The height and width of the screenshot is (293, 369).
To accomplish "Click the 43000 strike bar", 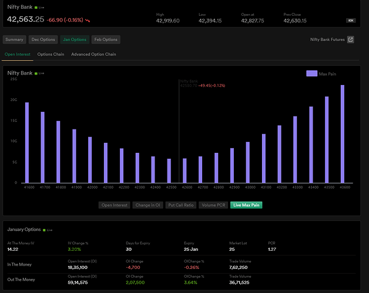I will coord(248,162).
